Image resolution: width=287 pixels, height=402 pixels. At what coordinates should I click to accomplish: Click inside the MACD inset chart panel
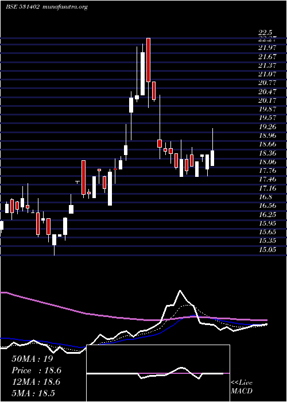pyautogui.click(x=158, y=373)
